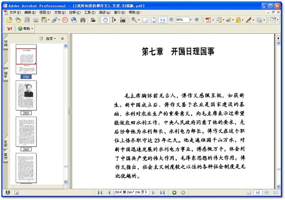Click the binoculars search icon

coord(83,20)
